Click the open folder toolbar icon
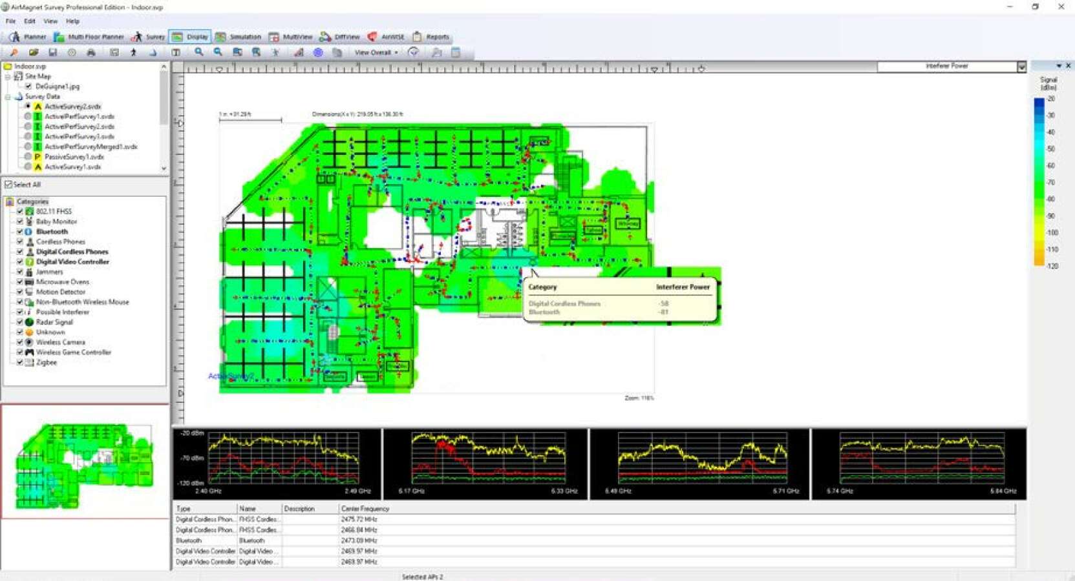 tap(33, 52)
